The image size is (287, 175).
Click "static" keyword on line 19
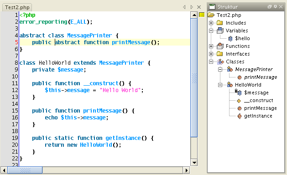pos(64,138)
